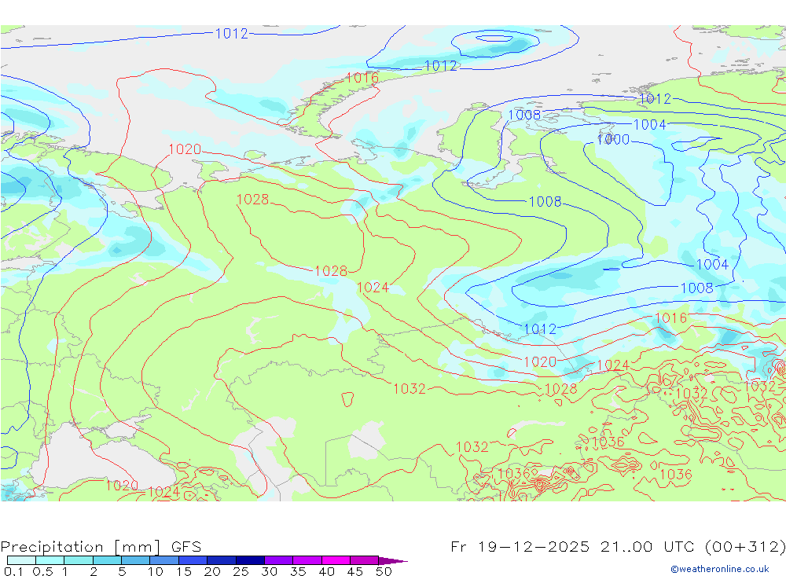Image resolution: width=786 pixels, height=576 pixels.
Task: Select the blue swatch between 10 and 15
Action: (x=164, y=560)
